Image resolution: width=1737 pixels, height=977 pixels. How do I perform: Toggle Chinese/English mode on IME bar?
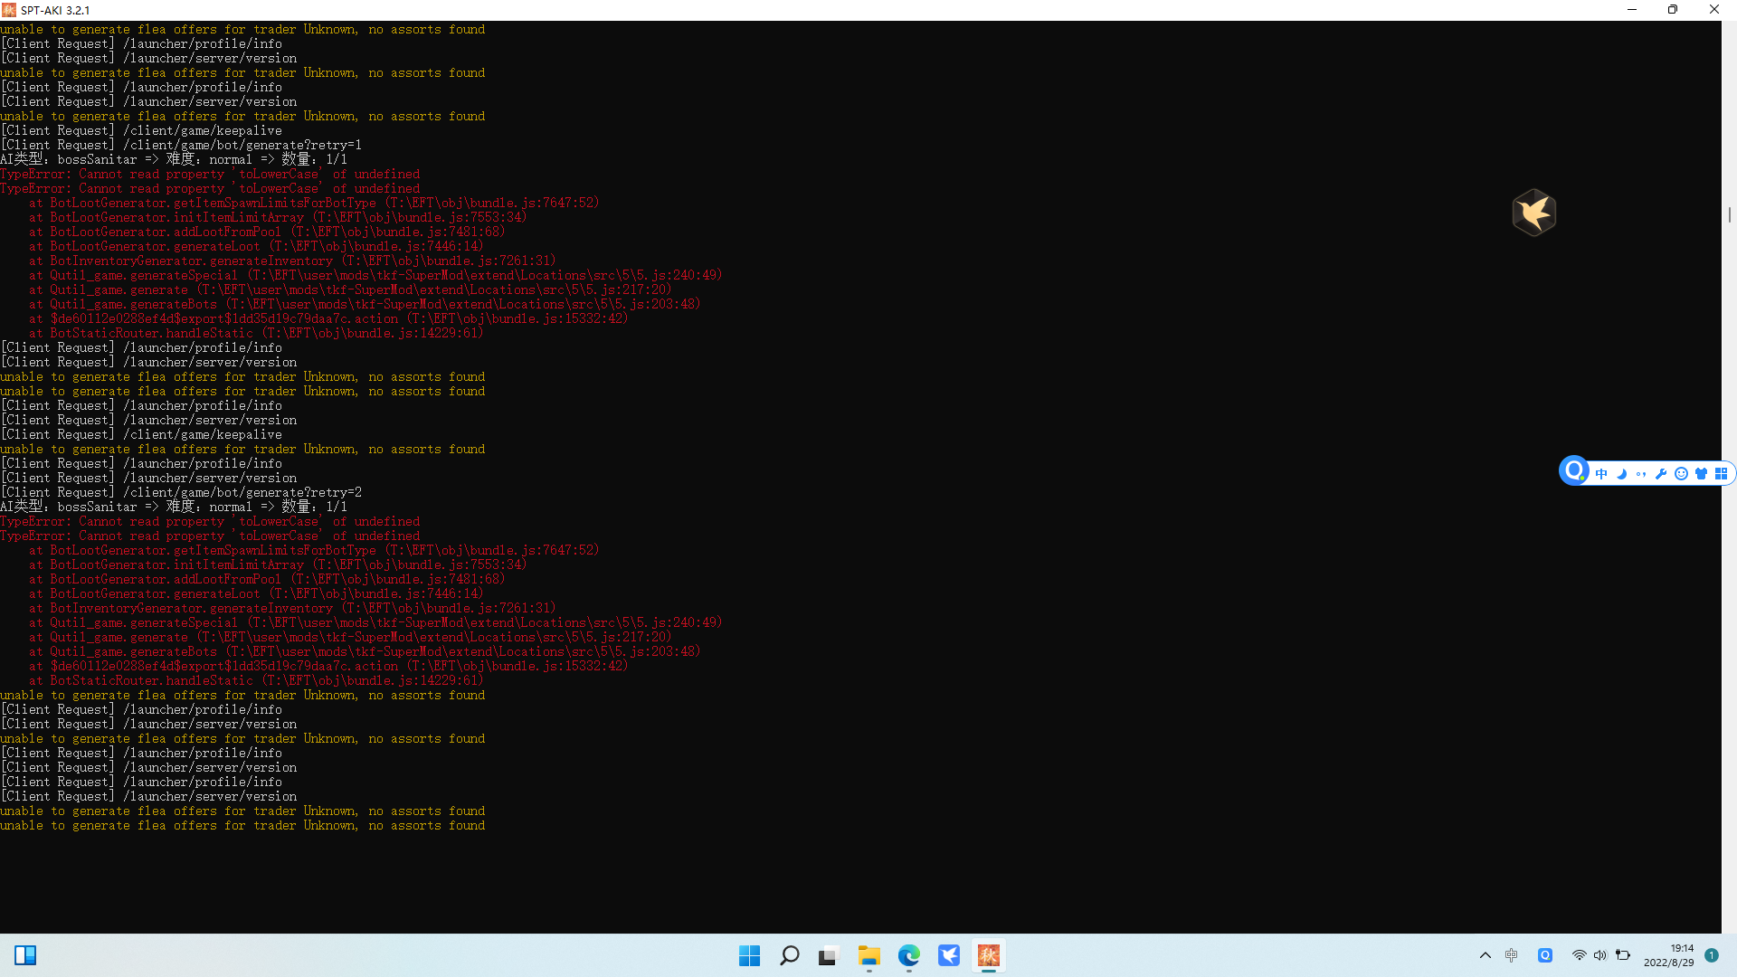click(x=1601, y=473)
